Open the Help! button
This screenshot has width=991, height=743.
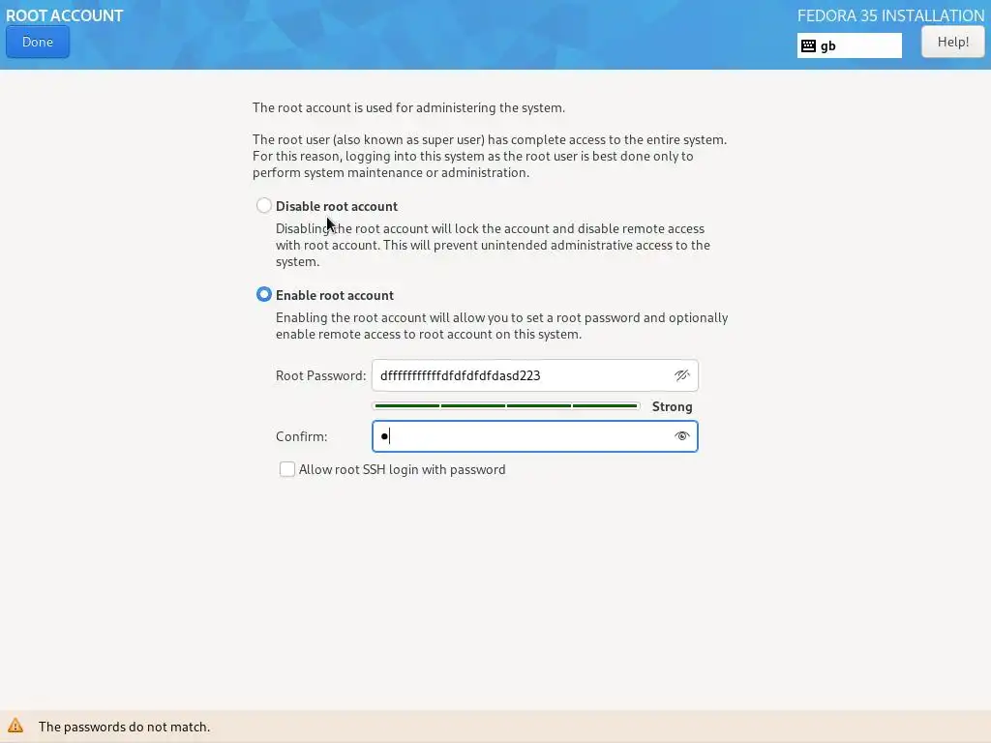(952, 43)
